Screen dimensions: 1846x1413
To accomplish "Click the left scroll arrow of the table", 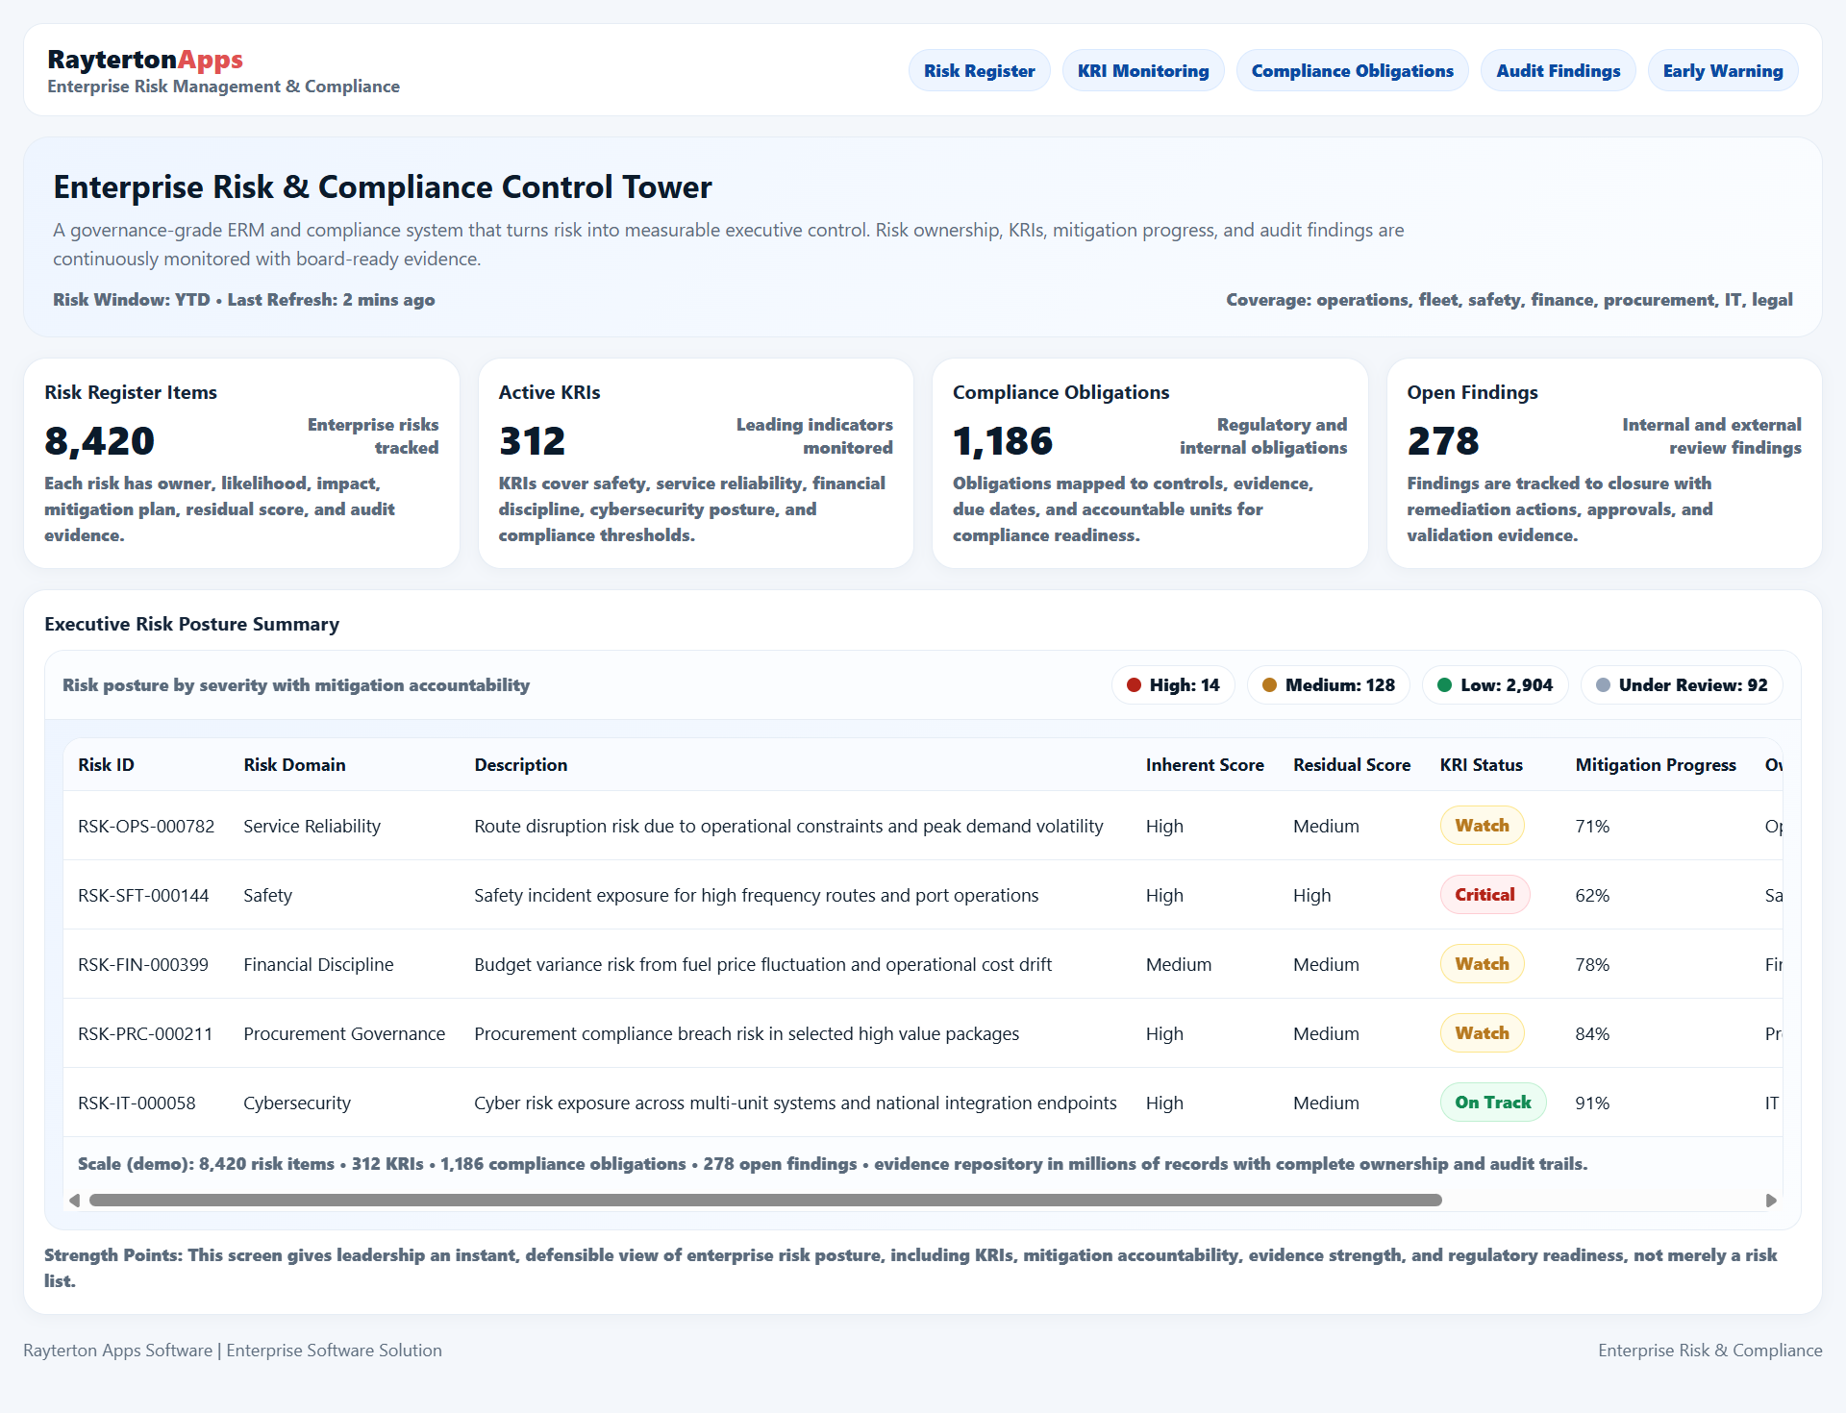I will [74, 1200].
